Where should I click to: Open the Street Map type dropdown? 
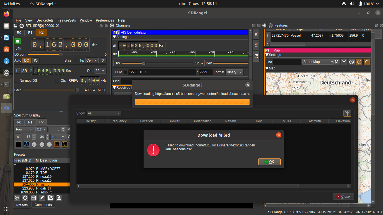pos(318,62)
